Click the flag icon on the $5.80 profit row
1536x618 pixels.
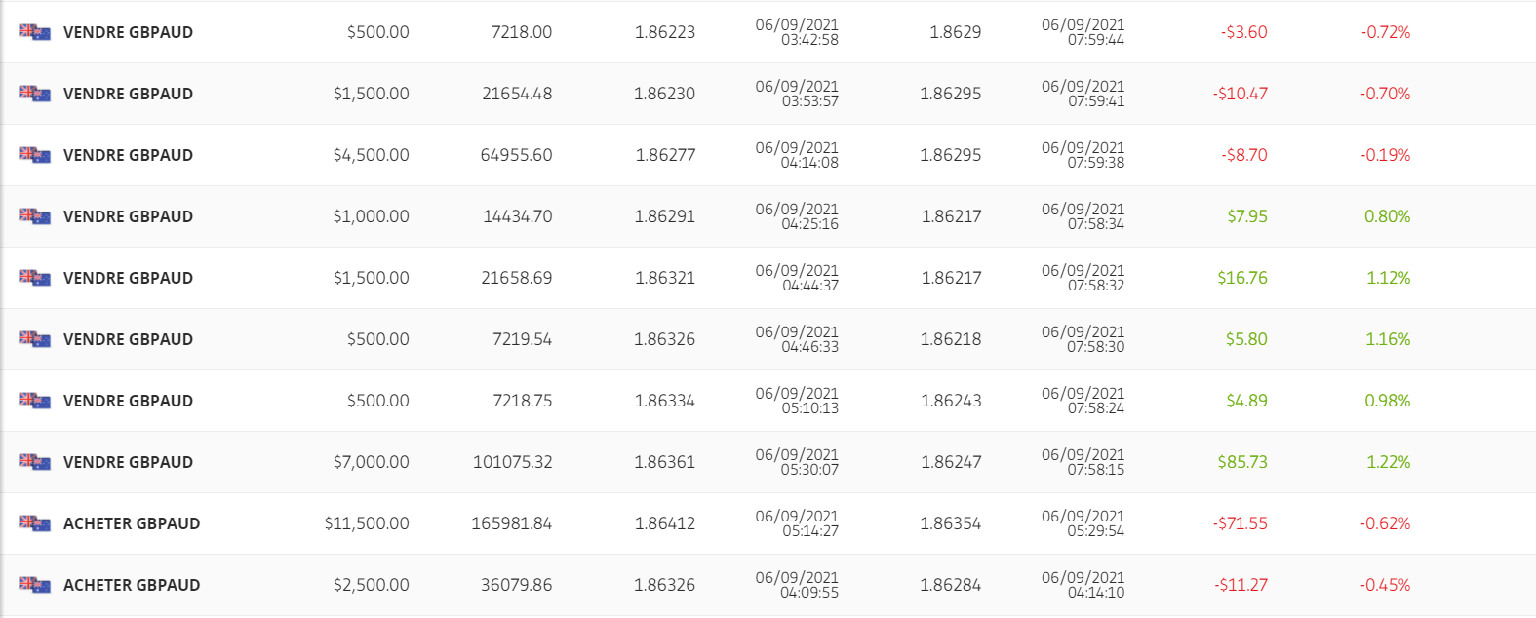tap(34, 339)
